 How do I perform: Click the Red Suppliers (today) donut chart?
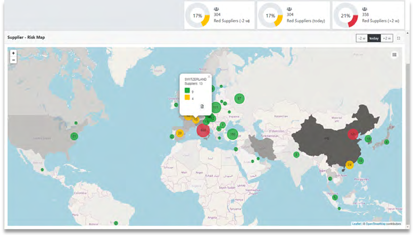pyautogui.click(x=270, y=16)
